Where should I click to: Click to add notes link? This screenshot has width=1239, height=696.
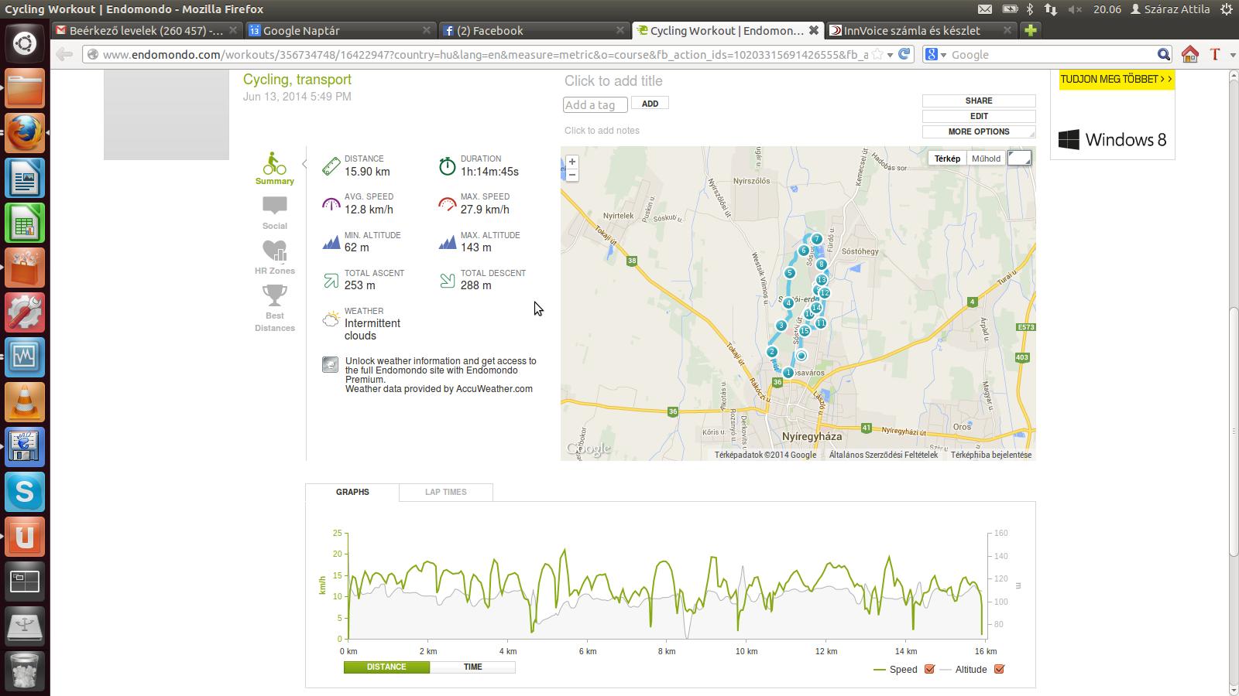click(602, 130)
